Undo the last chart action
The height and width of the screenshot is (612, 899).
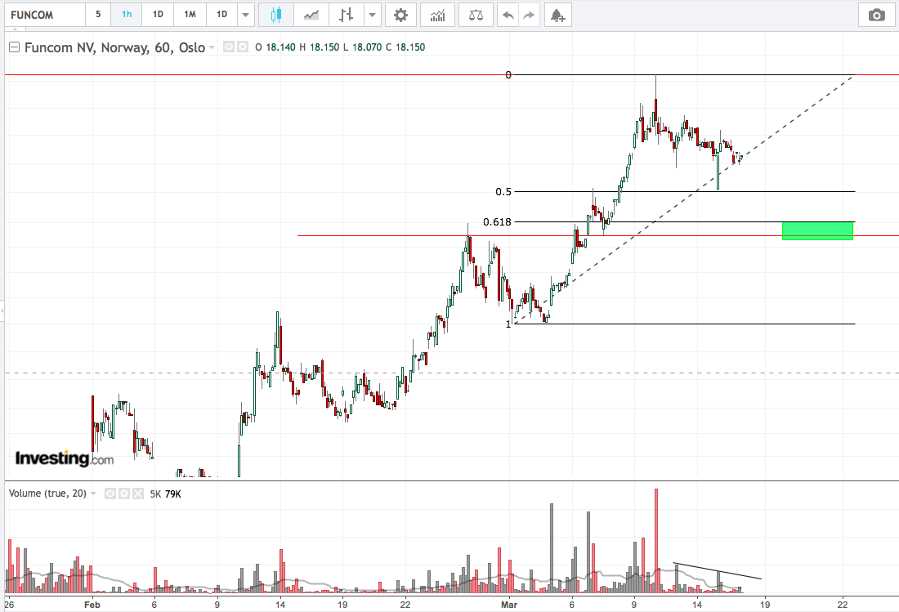coord(508,15)
